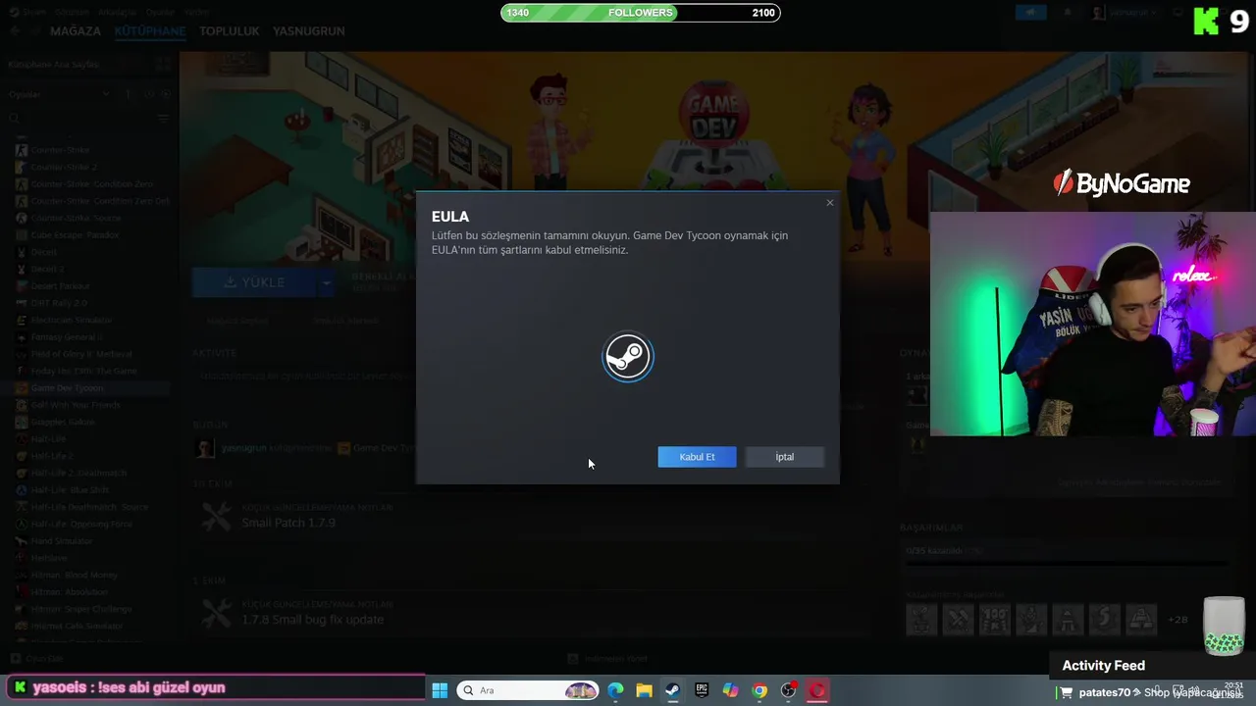Screen dimensions: 1256x706
Task: Click the Oyun Ekle add game button
Action: [37, 659]
